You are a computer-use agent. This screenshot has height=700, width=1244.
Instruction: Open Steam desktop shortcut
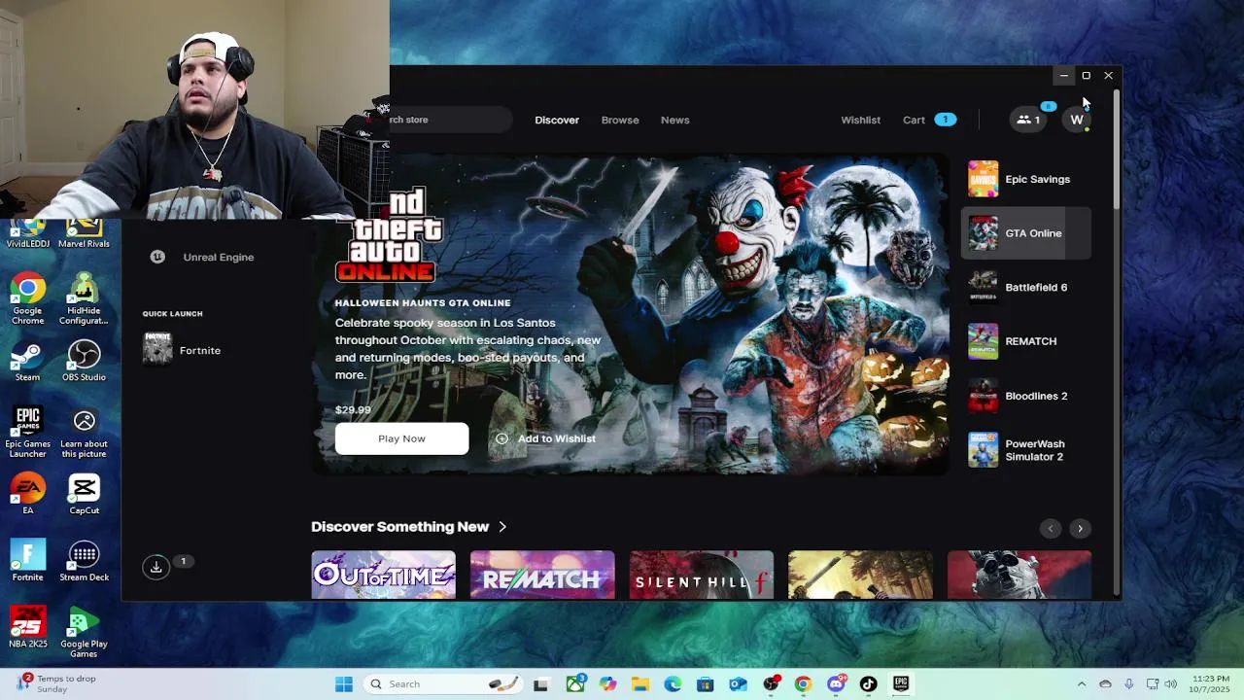28,361
